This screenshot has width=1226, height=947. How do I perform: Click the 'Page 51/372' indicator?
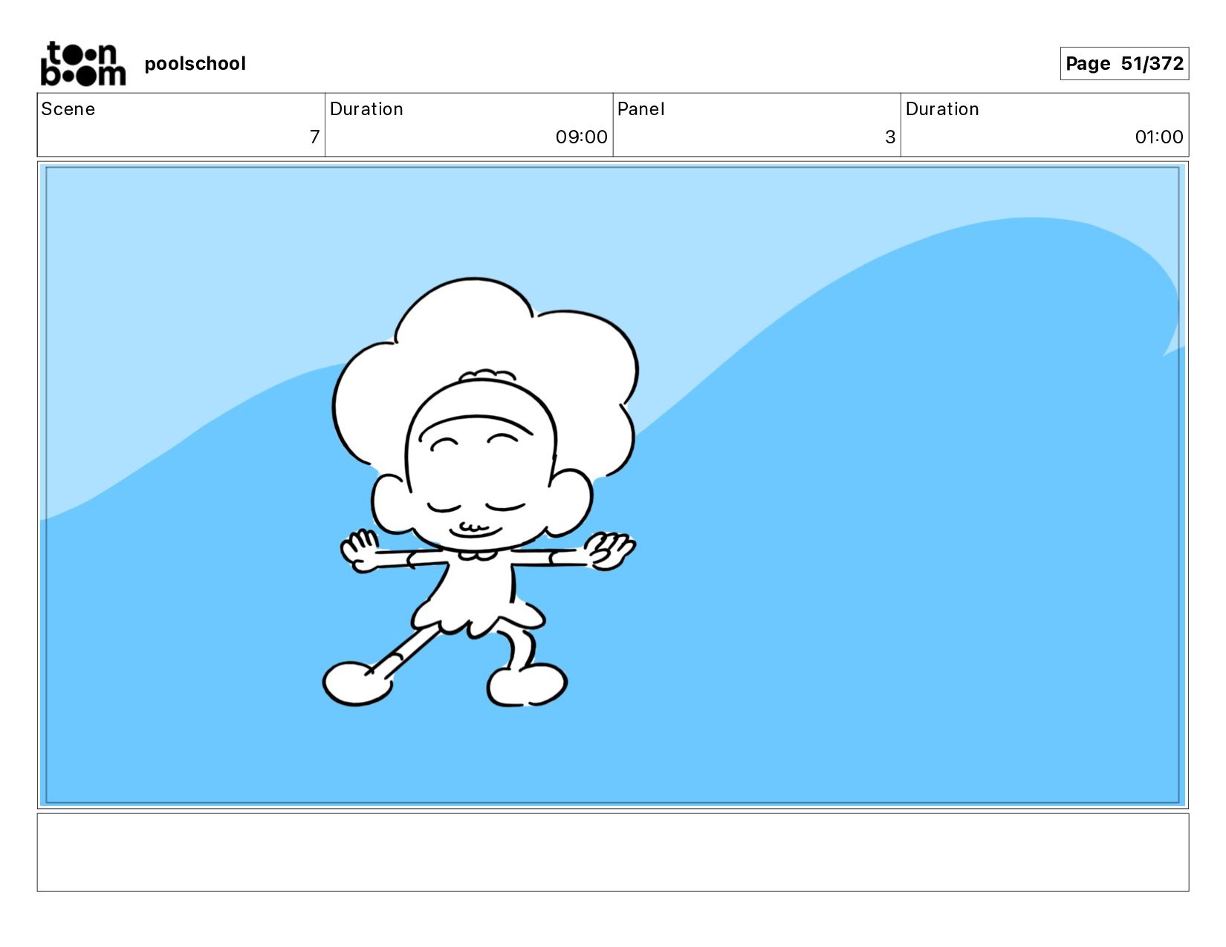tap(1124, 64)
